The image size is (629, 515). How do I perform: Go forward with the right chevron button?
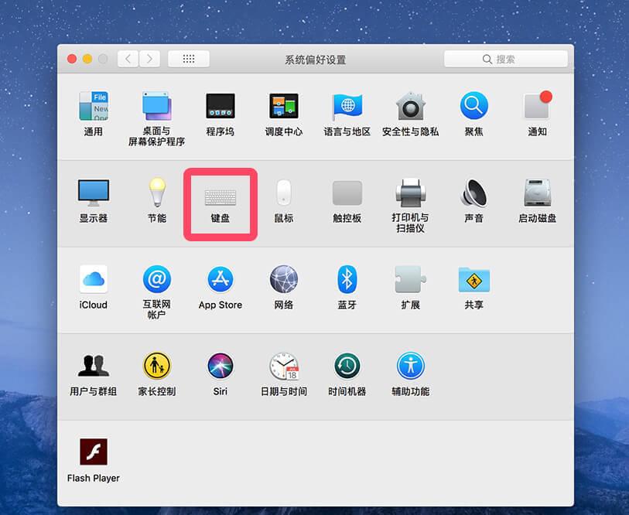click(149, 59)
